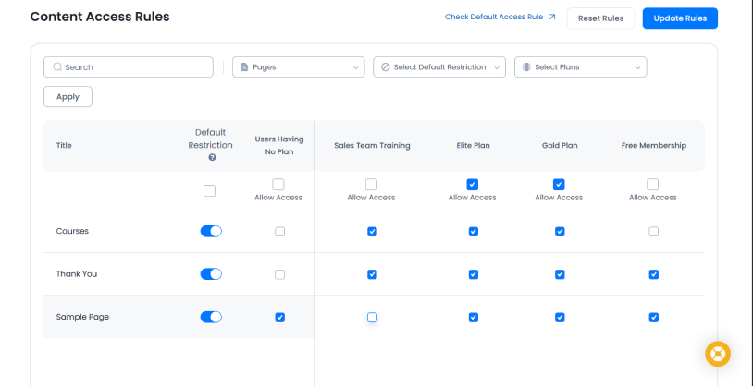Uncheck Thank You Gold Plan checkbox
This screenshot has height=386, width=753.
tap(560, 274)
